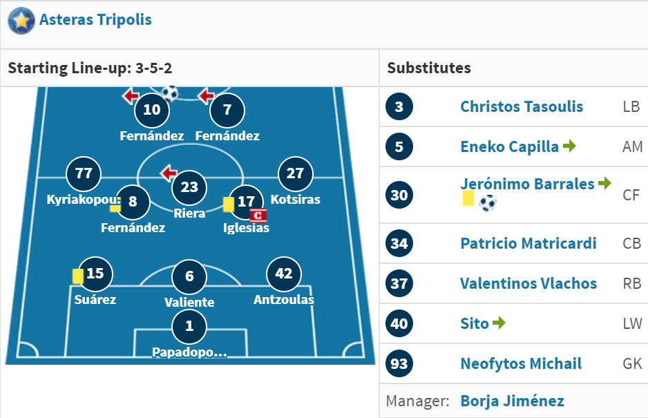Click player number 10 Fernández circle

(x=152, y=110)
